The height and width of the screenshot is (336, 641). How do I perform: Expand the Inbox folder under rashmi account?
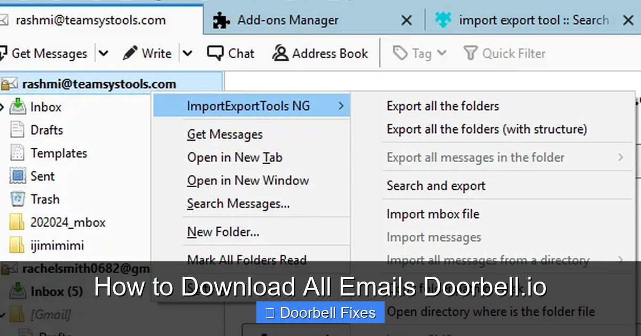tap(2, 107)
